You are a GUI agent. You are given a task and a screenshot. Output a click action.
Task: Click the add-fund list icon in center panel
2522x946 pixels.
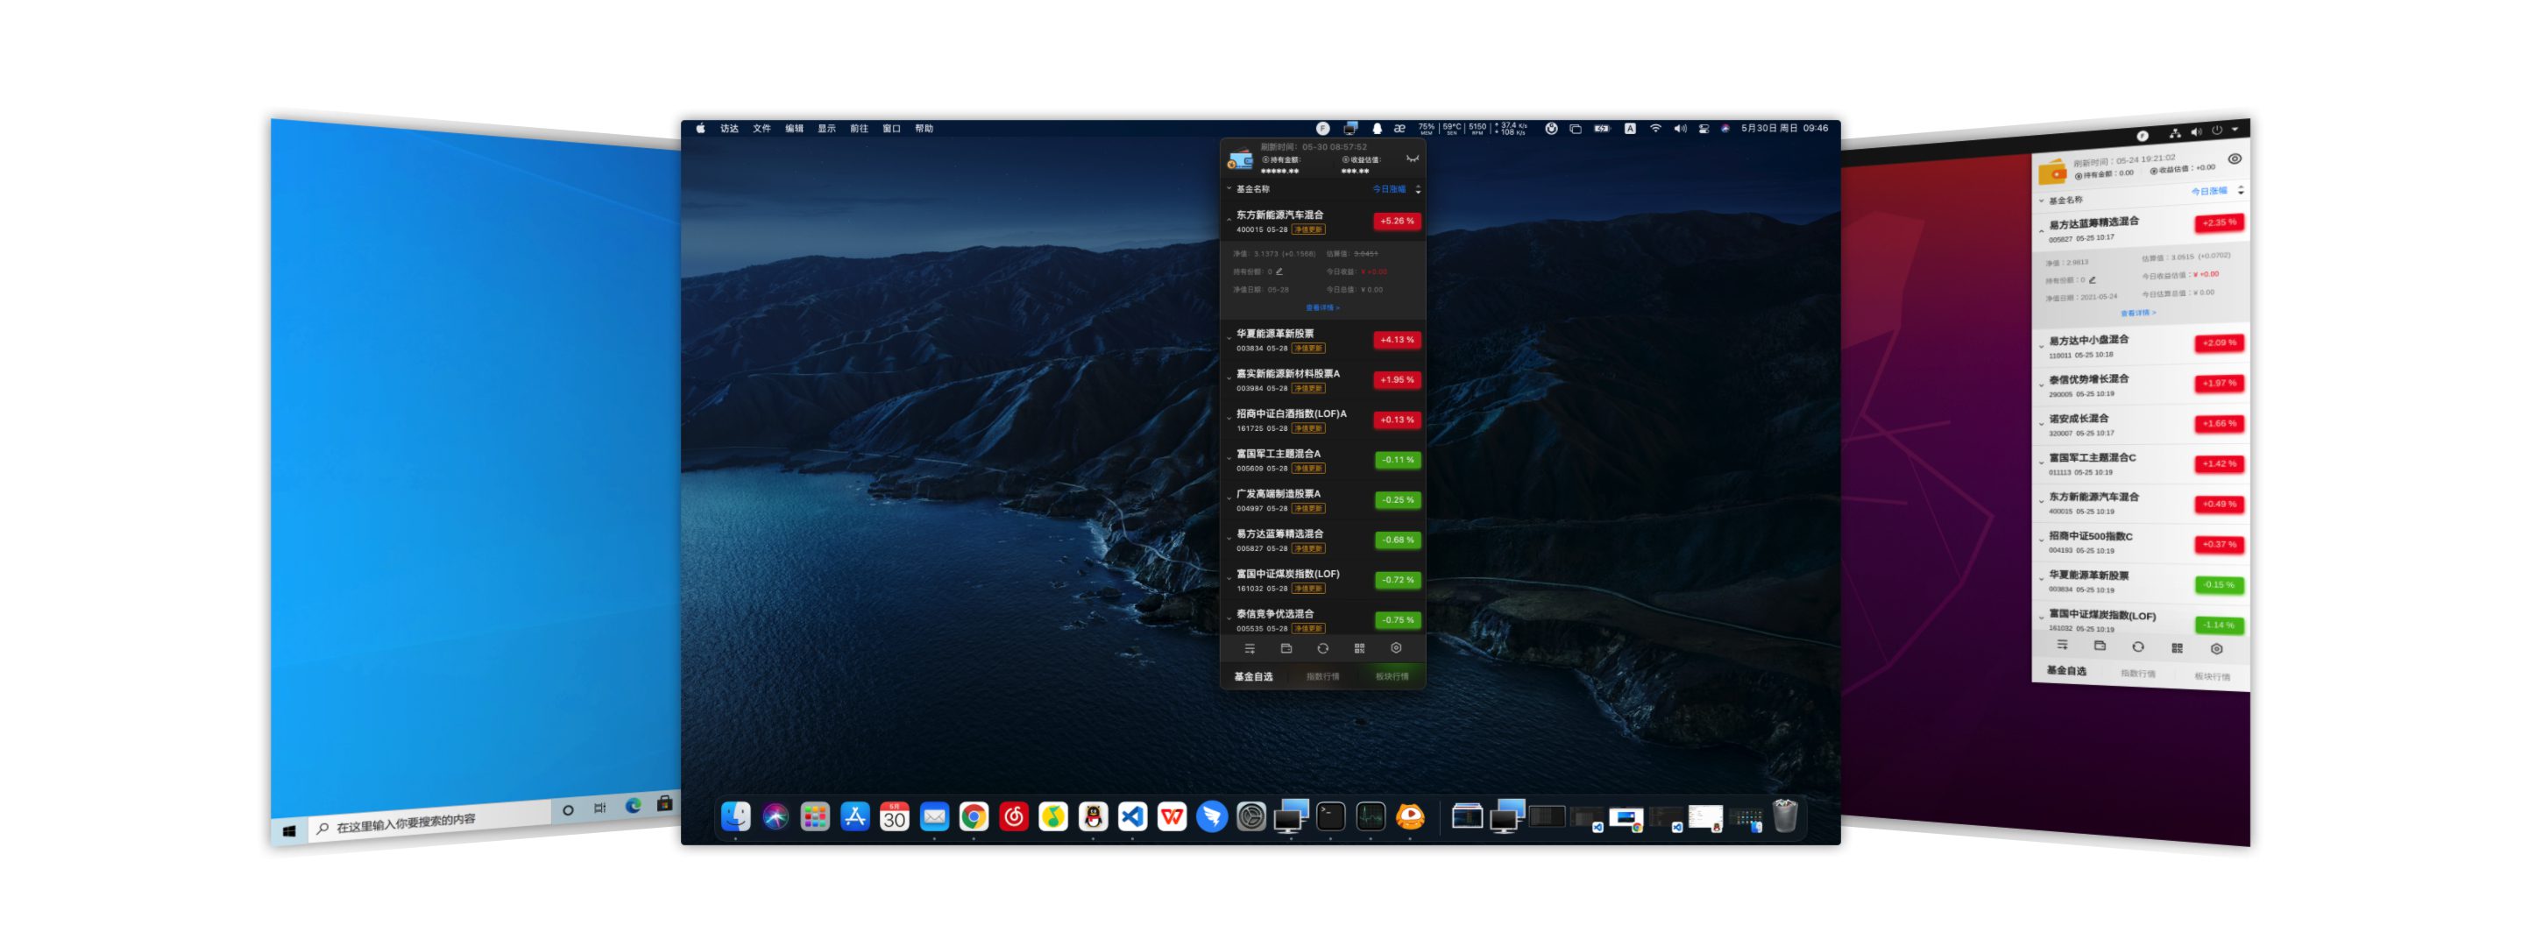(x=1250, y=648)
